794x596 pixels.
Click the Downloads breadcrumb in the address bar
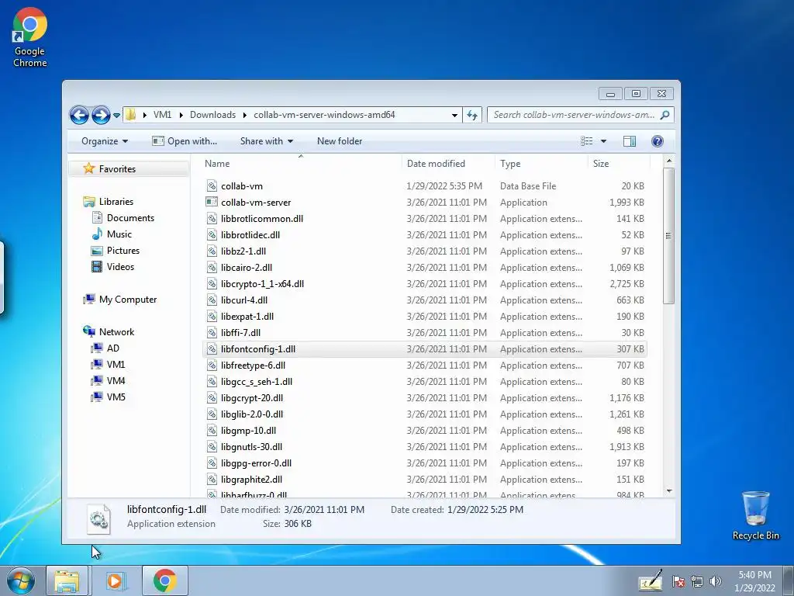(212, 115)
